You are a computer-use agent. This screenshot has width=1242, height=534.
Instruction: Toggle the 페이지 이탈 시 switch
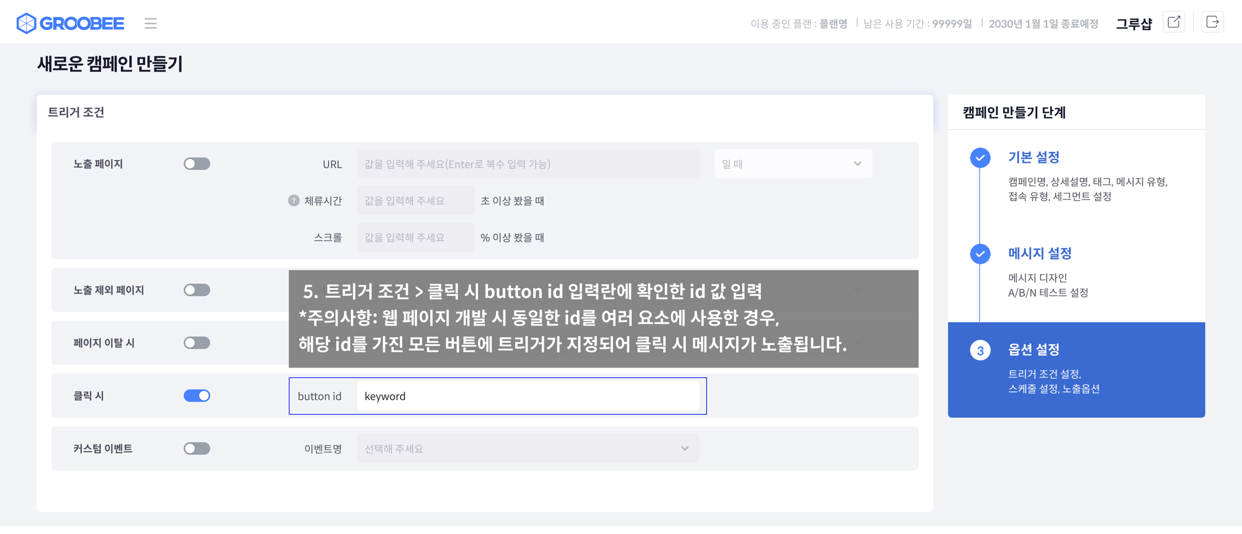197,343
